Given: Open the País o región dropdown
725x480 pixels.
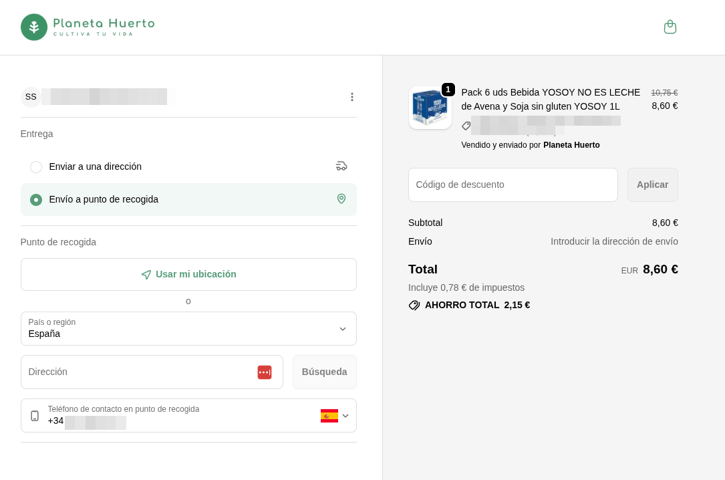Looking at the screenshot, I should point(188,329).
